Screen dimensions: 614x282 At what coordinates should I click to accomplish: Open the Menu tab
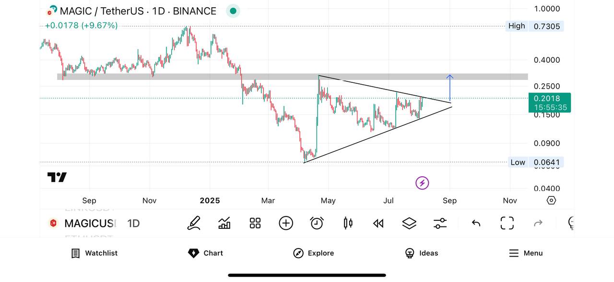526,253
